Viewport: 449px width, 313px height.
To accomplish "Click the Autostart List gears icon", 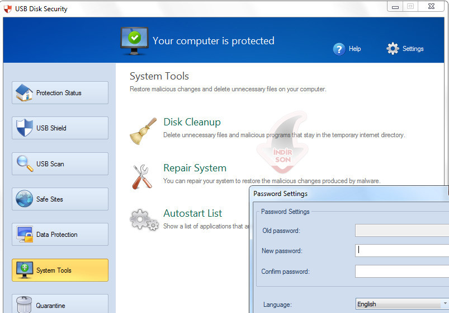I will [144, 220].
